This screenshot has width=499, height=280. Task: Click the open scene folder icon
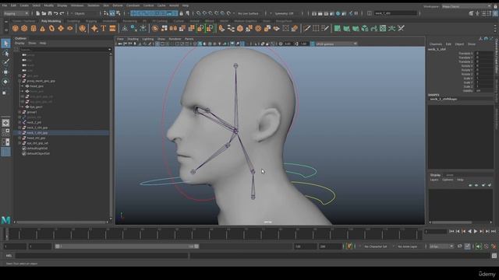click(x=44, y=13)
